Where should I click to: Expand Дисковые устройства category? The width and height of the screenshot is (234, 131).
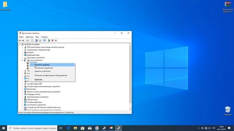click(23, 57)
